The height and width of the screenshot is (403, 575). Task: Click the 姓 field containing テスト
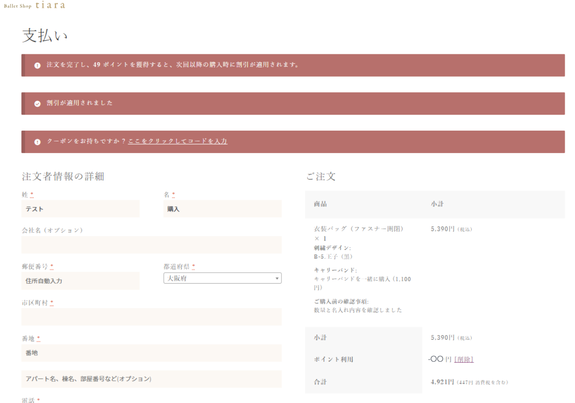click(x=80, y=209)
